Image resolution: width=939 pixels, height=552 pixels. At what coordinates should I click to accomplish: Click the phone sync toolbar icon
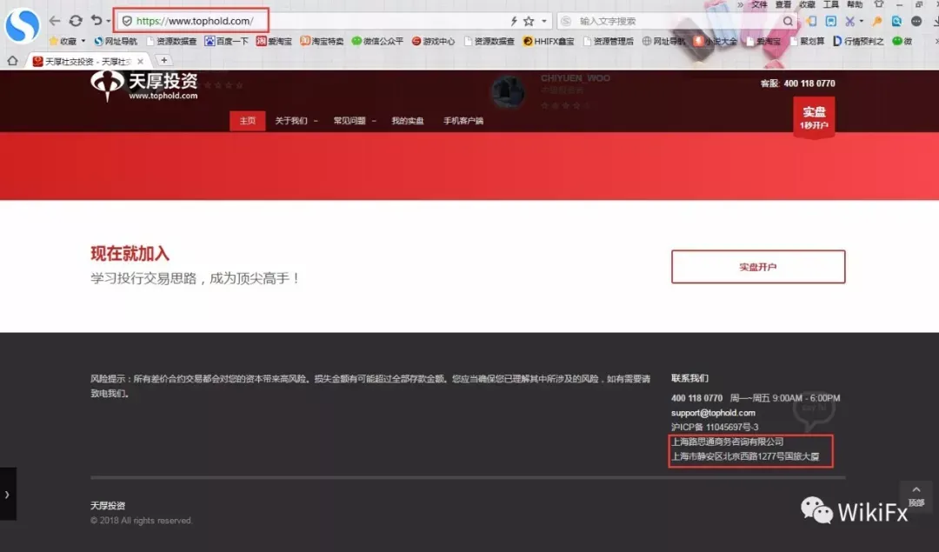811,21
